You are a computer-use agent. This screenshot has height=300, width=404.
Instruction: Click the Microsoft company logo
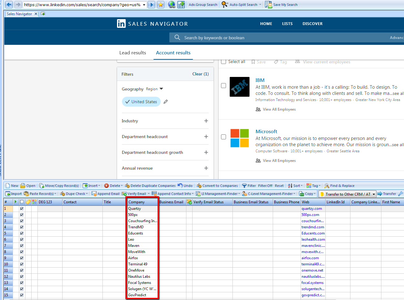click(x=240, y=138)
